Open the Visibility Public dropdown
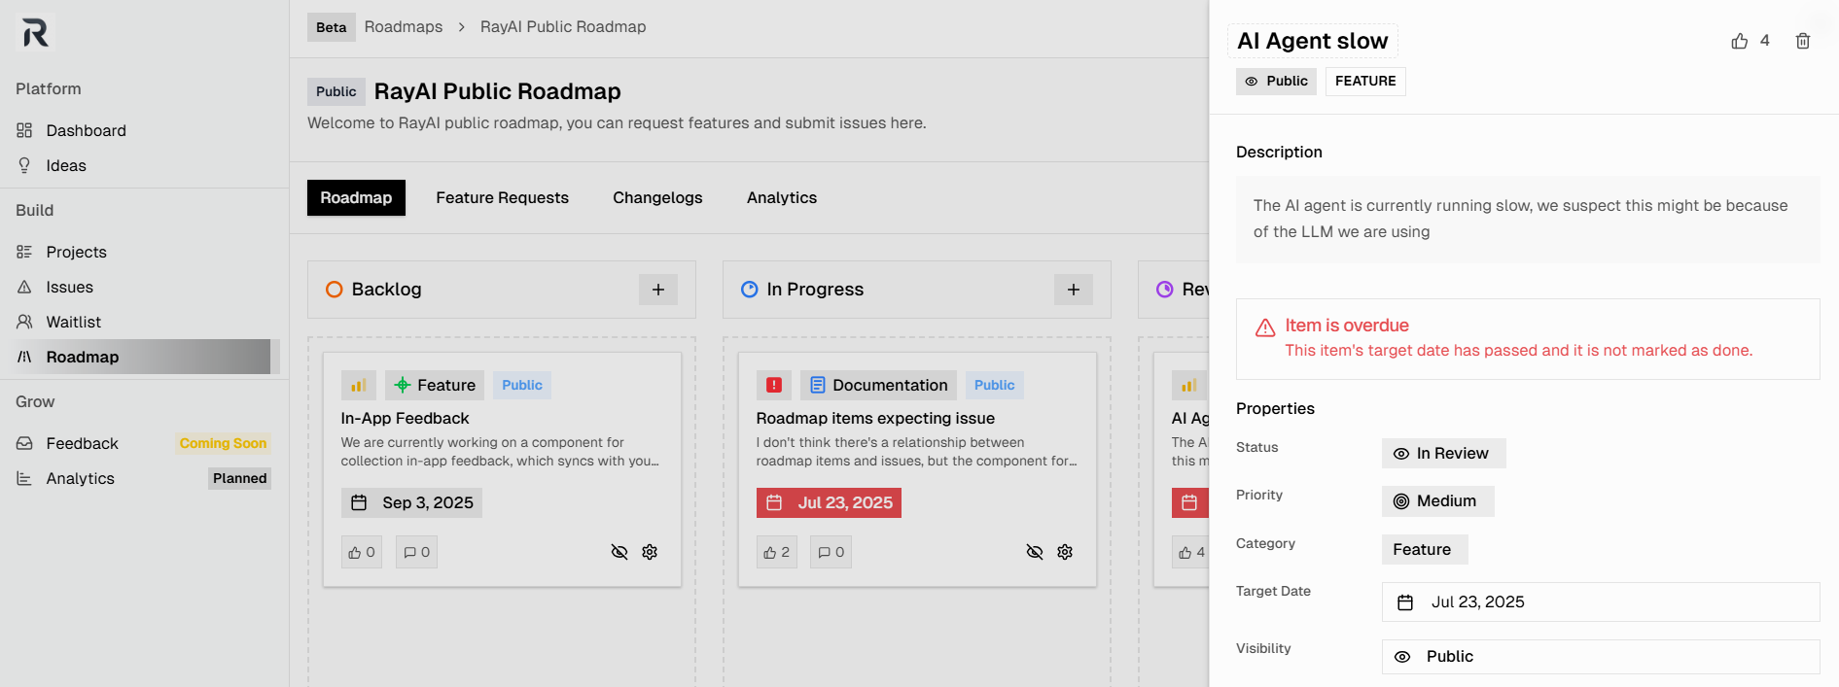 (x=1600, y=657)
